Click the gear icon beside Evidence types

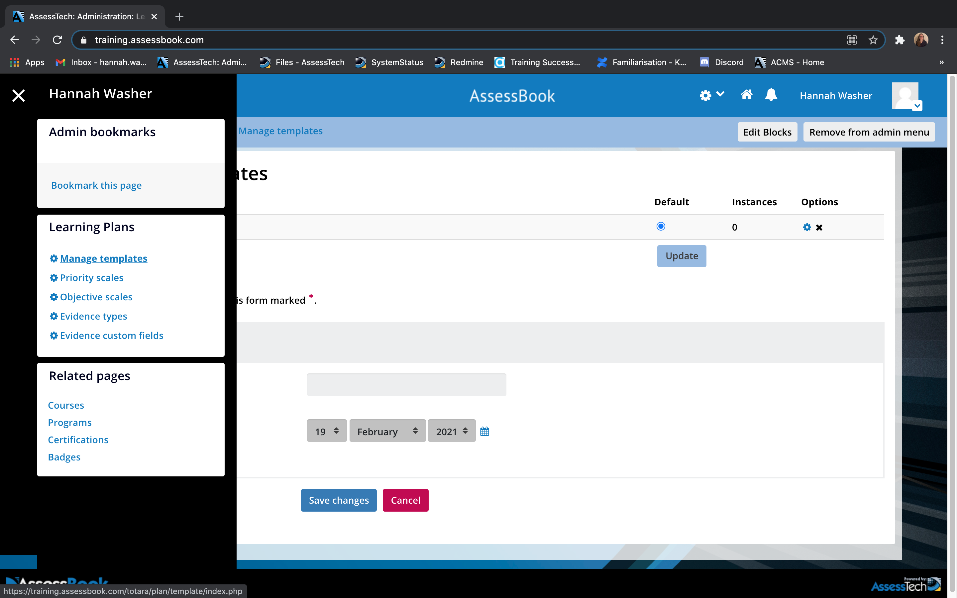pyautogui.click(x=54, y=316)
